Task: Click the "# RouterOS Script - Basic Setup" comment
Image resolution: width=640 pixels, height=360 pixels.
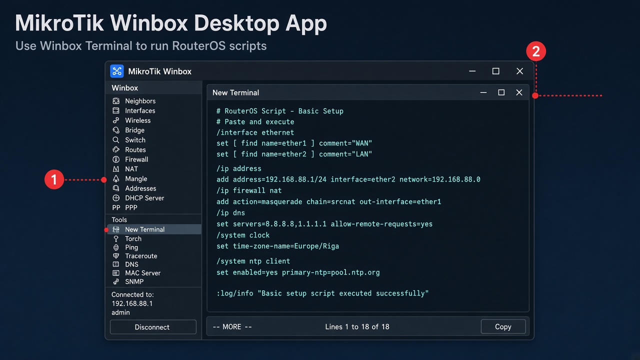Action: tap(280, 111)
